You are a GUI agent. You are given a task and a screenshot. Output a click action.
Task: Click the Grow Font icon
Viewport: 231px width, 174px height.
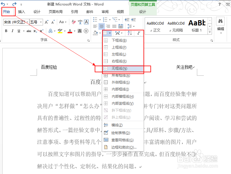tap(47, 22)
